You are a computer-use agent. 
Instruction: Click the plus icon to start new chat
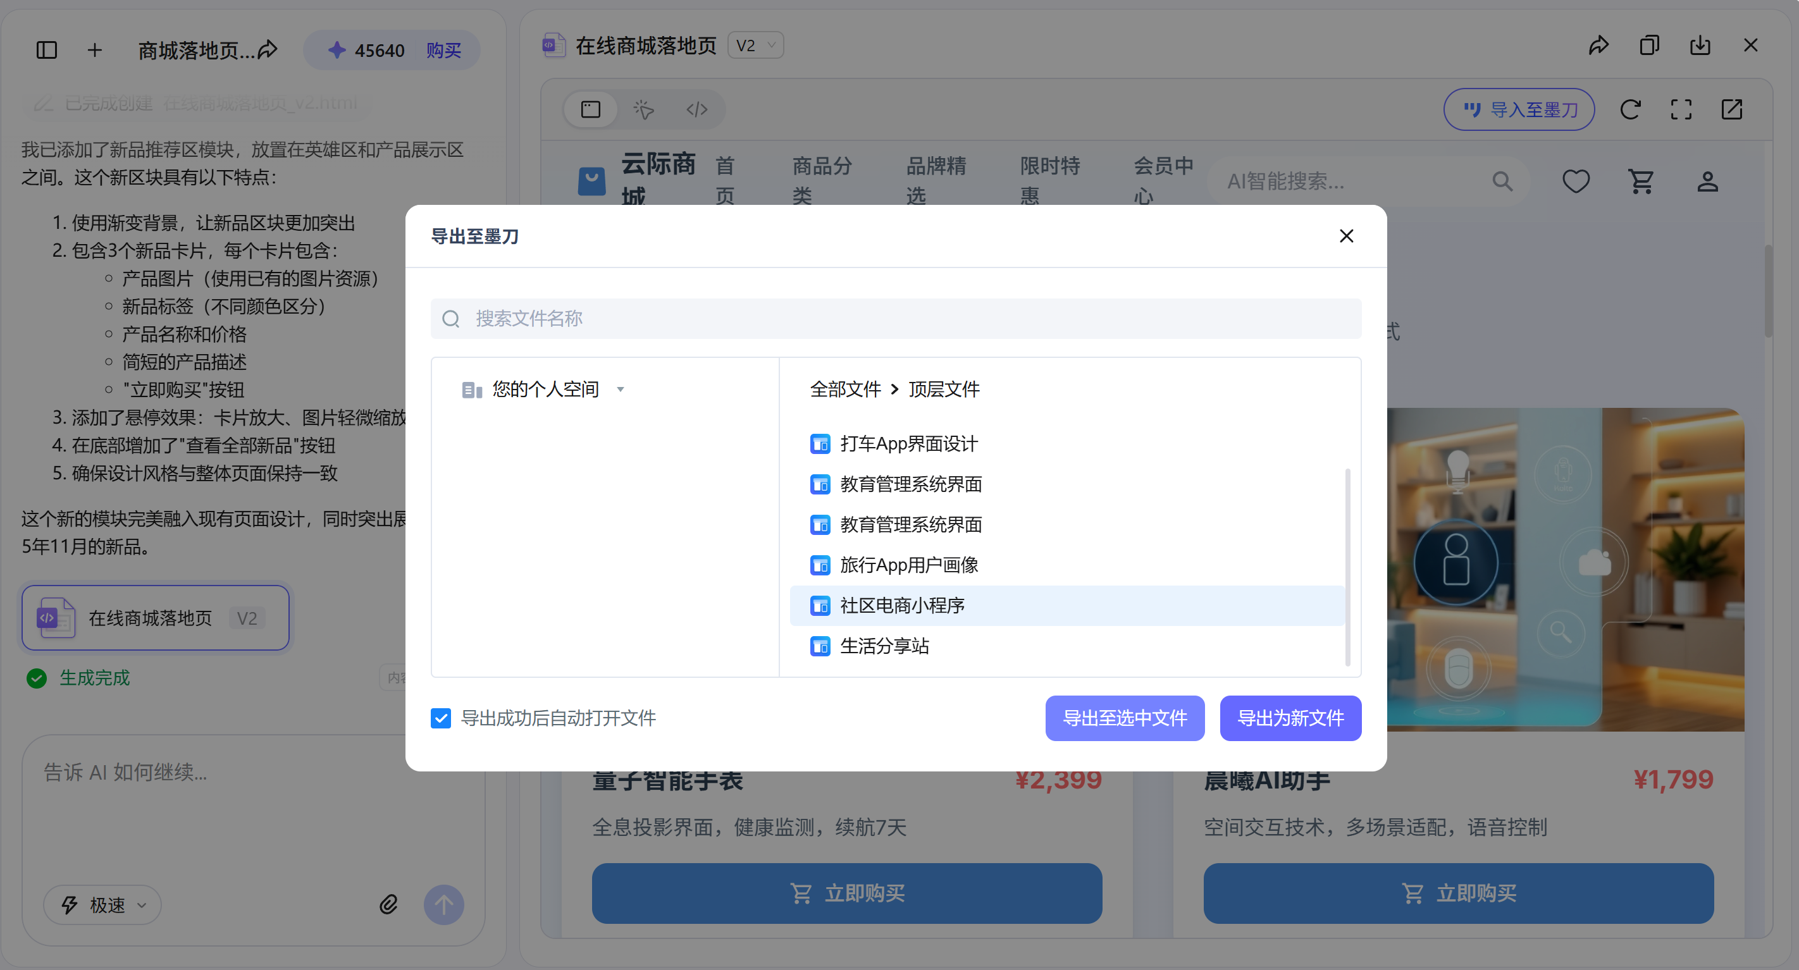(94, 49)
